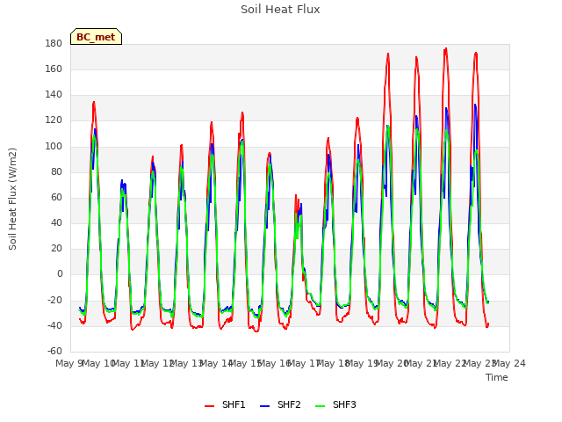Click the -20 y-axis tick label
This screenshot has width=562, height=422.
[54, 300]
